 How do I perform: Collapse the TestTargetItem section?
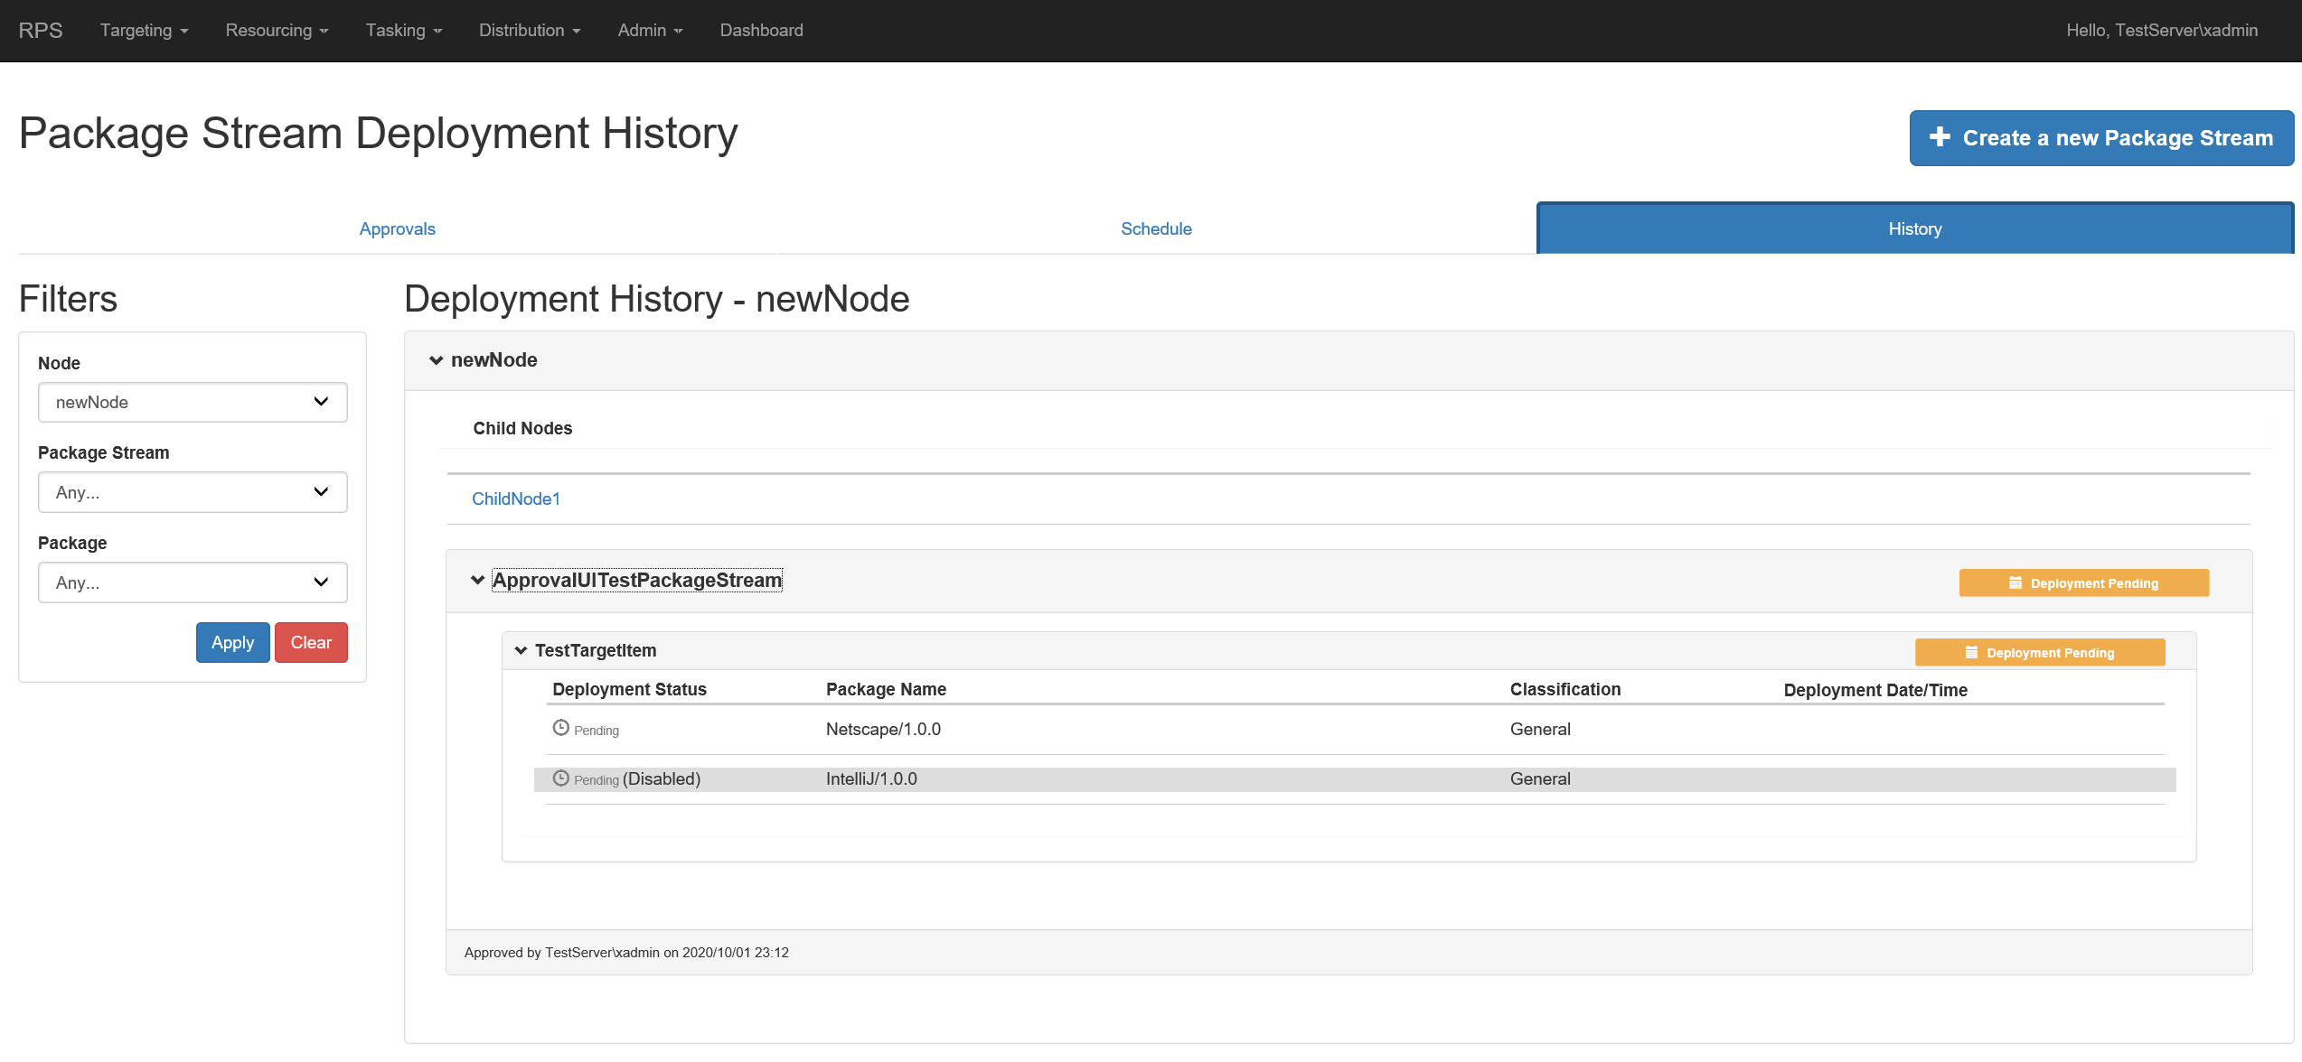tap(520, 650)
